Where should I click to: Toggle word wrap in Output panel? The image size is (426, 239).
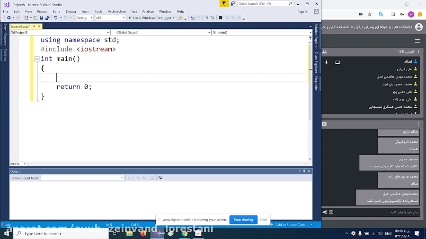click(160, 178)
